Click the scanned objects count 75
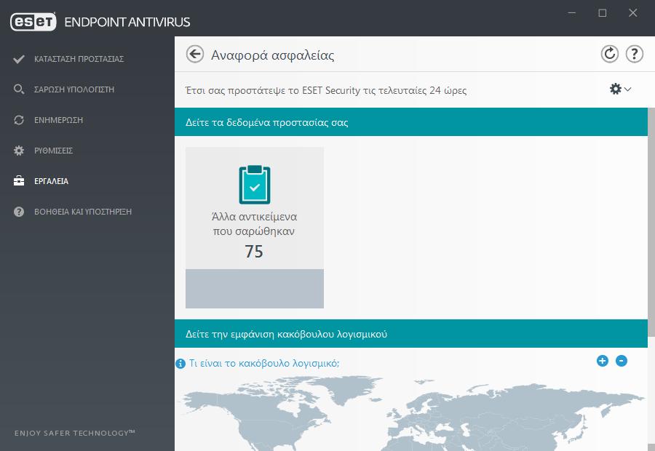The width and height of the screenshot is (655, 451). pos(254,252)
